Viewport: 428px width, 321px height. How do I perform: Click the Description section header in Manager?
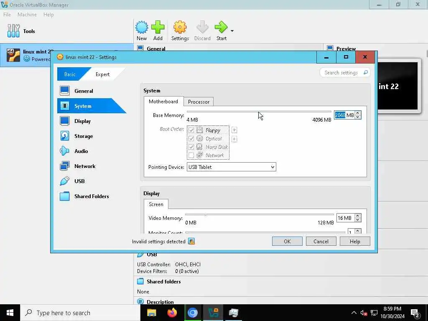(x=160, y=302)
